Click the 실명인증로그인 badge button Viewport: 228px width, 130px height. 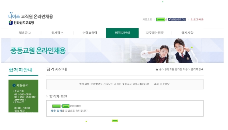tap(177, 19)
